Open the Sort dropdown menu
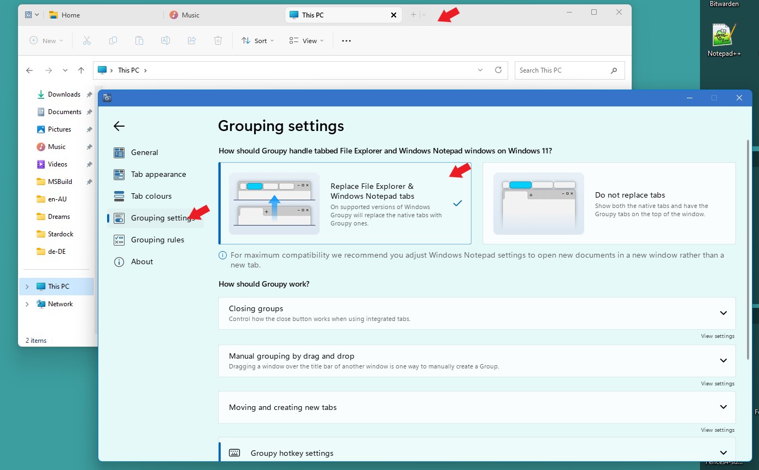 click(258, 41)
